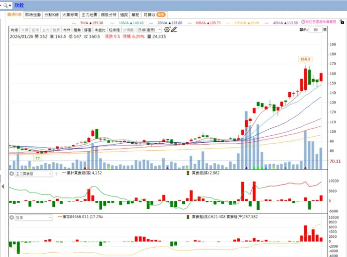Toggle the 趨勢 overlay

tap(77, 30)
